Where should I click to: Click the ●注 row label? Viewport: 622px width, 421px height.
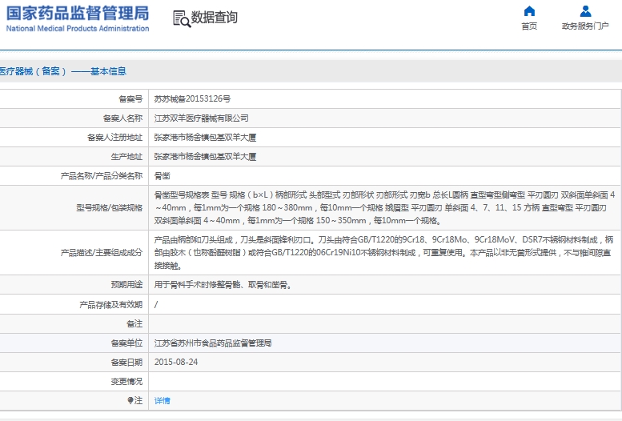click(134, 401)
